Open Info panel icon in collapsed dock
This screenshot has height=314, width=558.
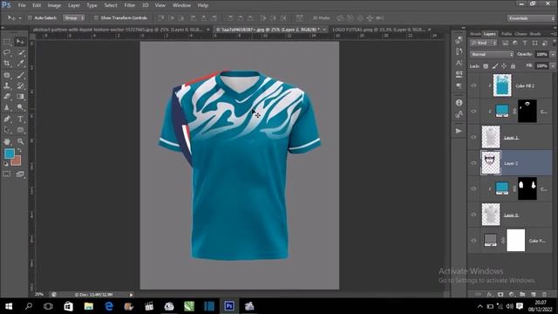(x=459, y=103)
